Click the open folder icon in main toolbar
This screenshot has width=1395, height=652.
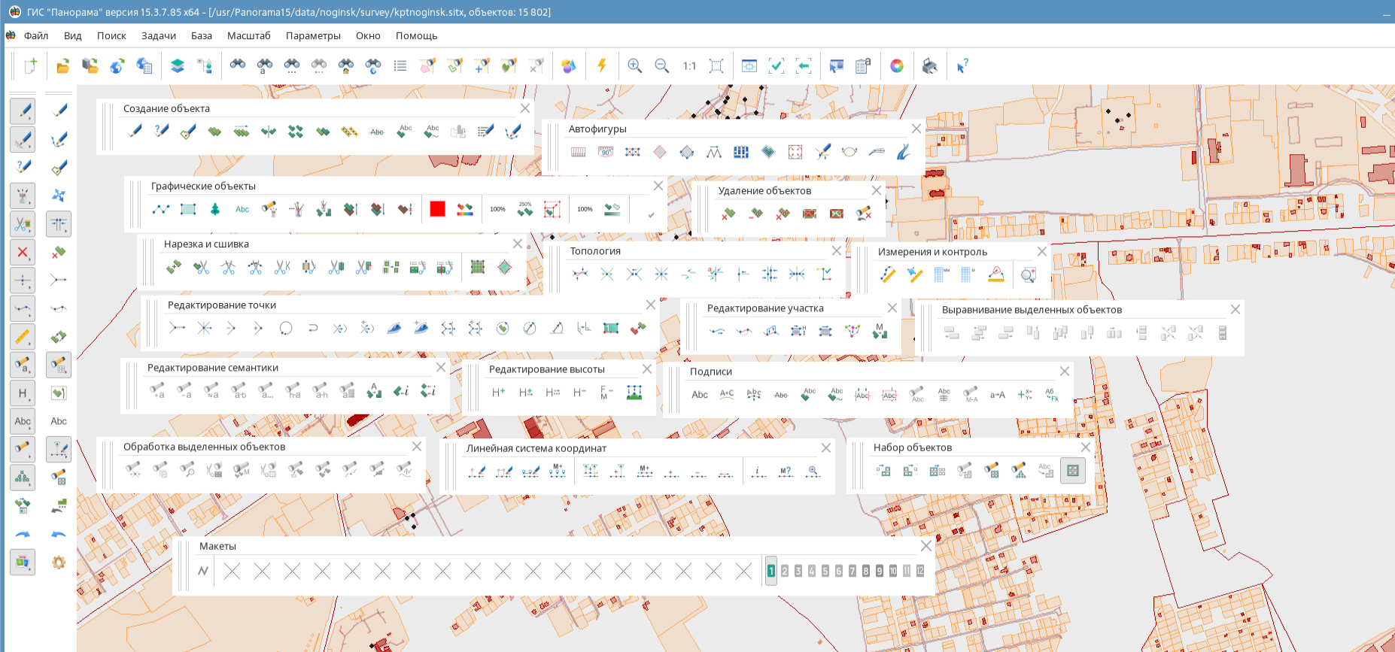(x=63, y=66)
